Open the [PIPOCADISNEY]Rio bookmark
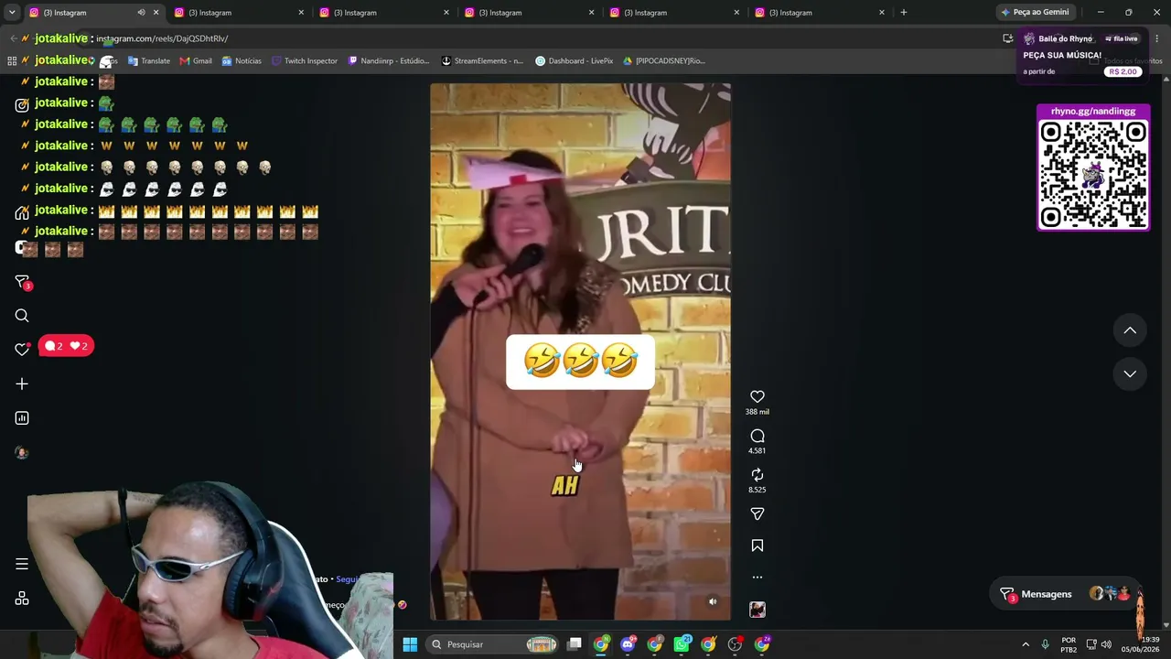Image resolution: width=1171 pixels, height=659 pixels. pyautogui.click(x=663, y=61)
